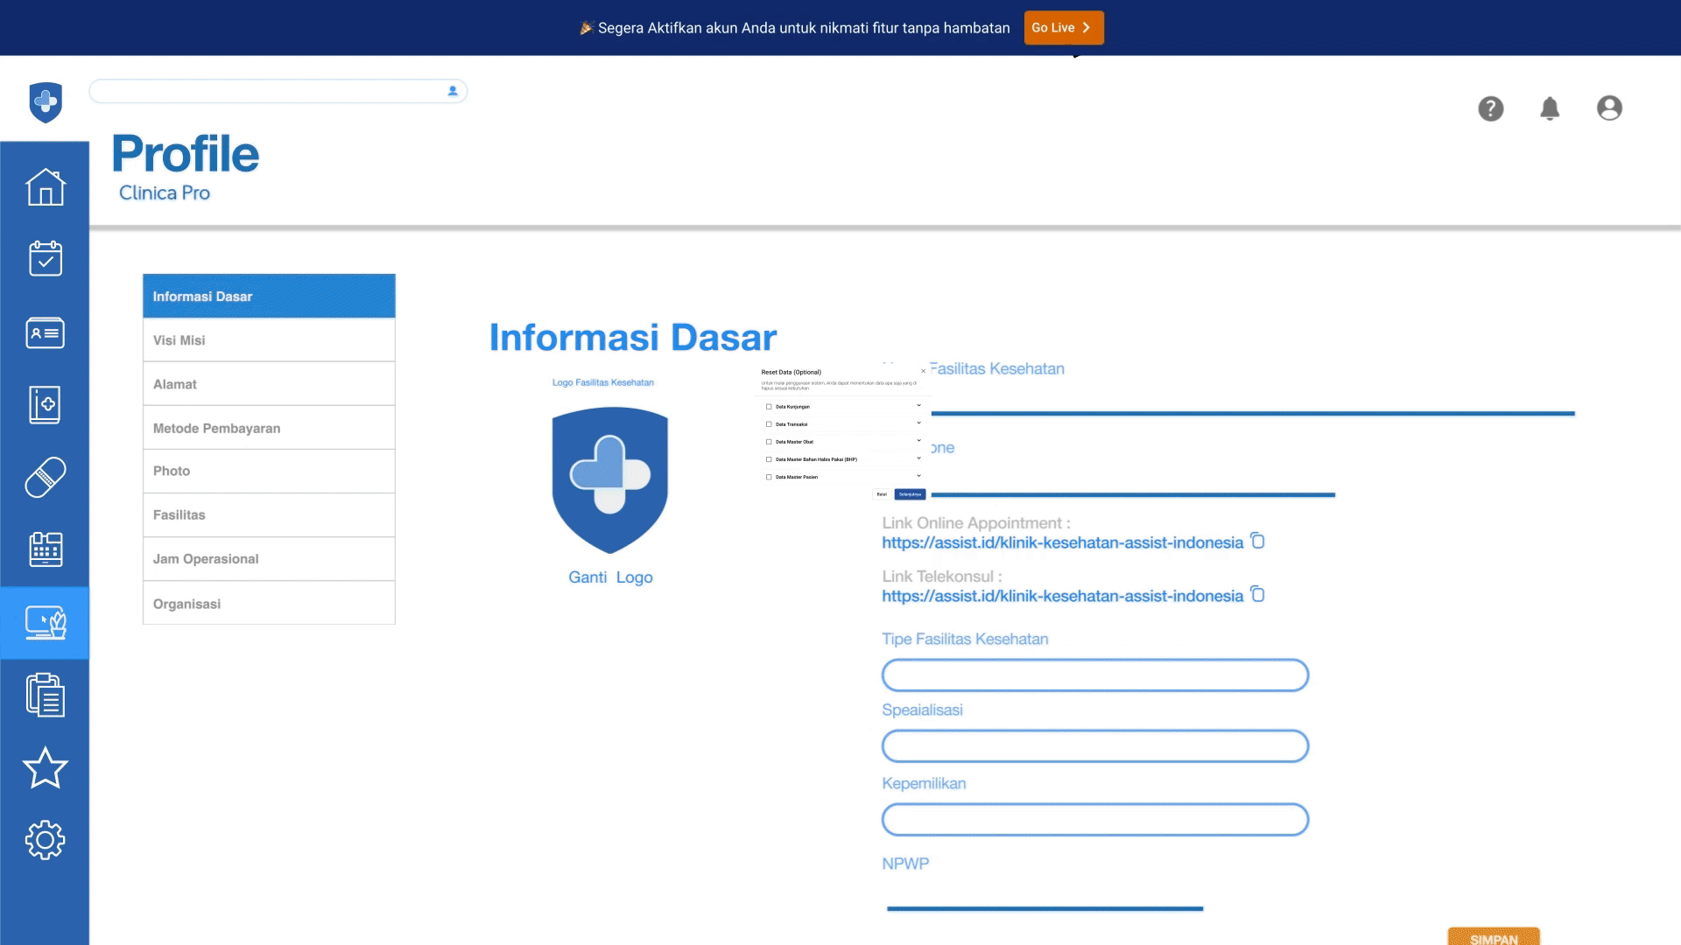Click the help question mark icon
The image size is (1681, 945).
point(1490,108)
